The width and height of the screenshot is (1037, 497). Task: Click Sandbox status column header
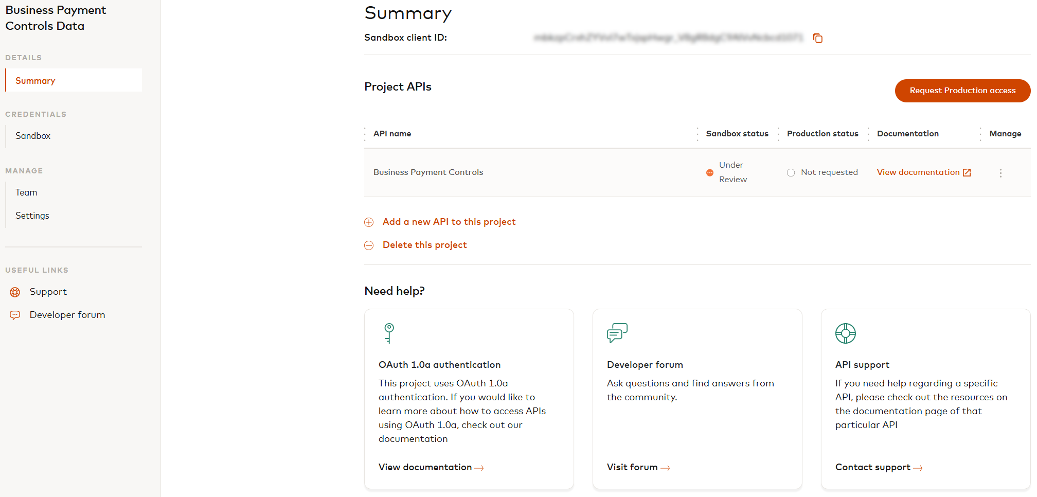point(737,134)
